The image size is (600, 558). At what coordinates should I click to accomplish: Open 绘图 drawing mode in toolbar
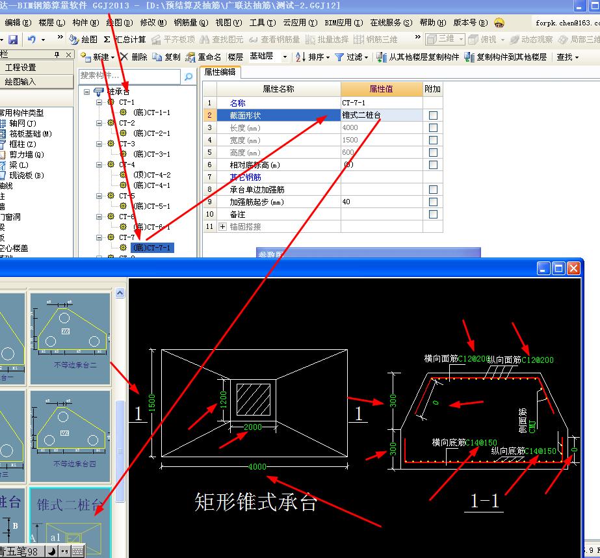pyautogui.click(x=83, y=39)
